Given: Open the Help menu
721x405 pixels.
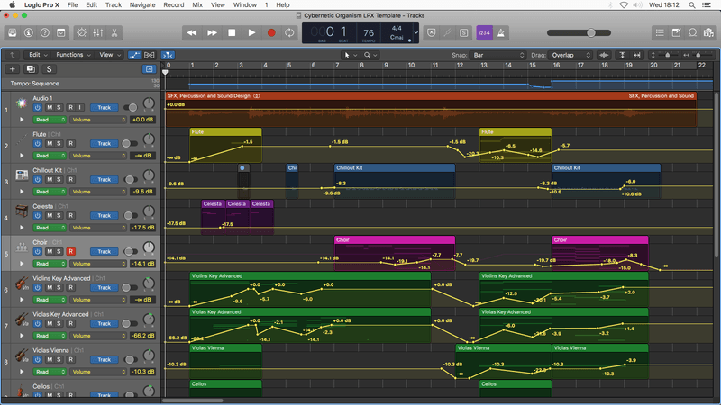Looking at the screenshot, I should click(283, 5).
